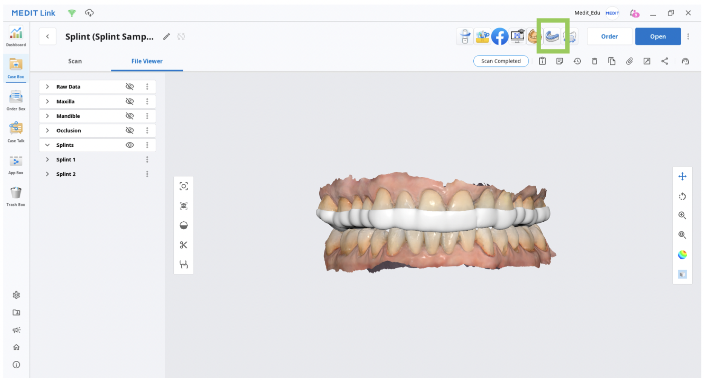Collapse the Splints group

click(47, 145)
